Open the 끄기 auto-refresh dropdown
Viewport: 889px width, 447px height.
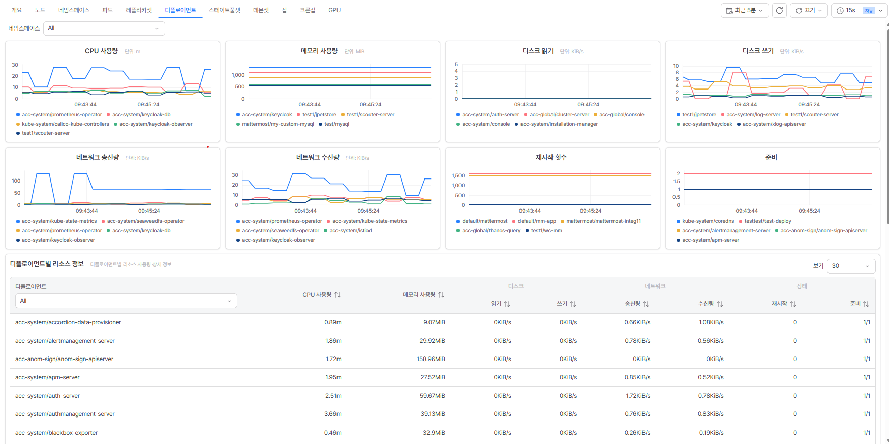click(809, 10)
